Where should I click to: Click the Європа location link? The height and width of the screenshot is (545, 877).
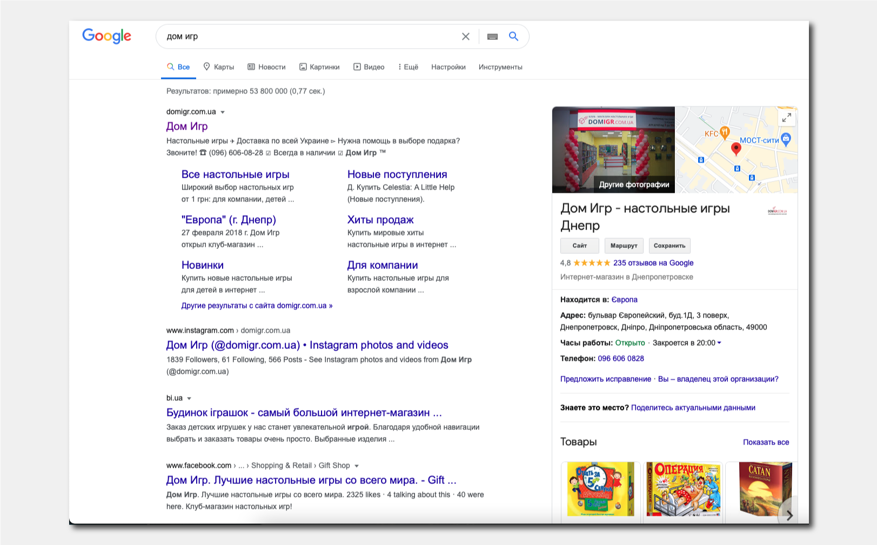click(x=624, y=300)
